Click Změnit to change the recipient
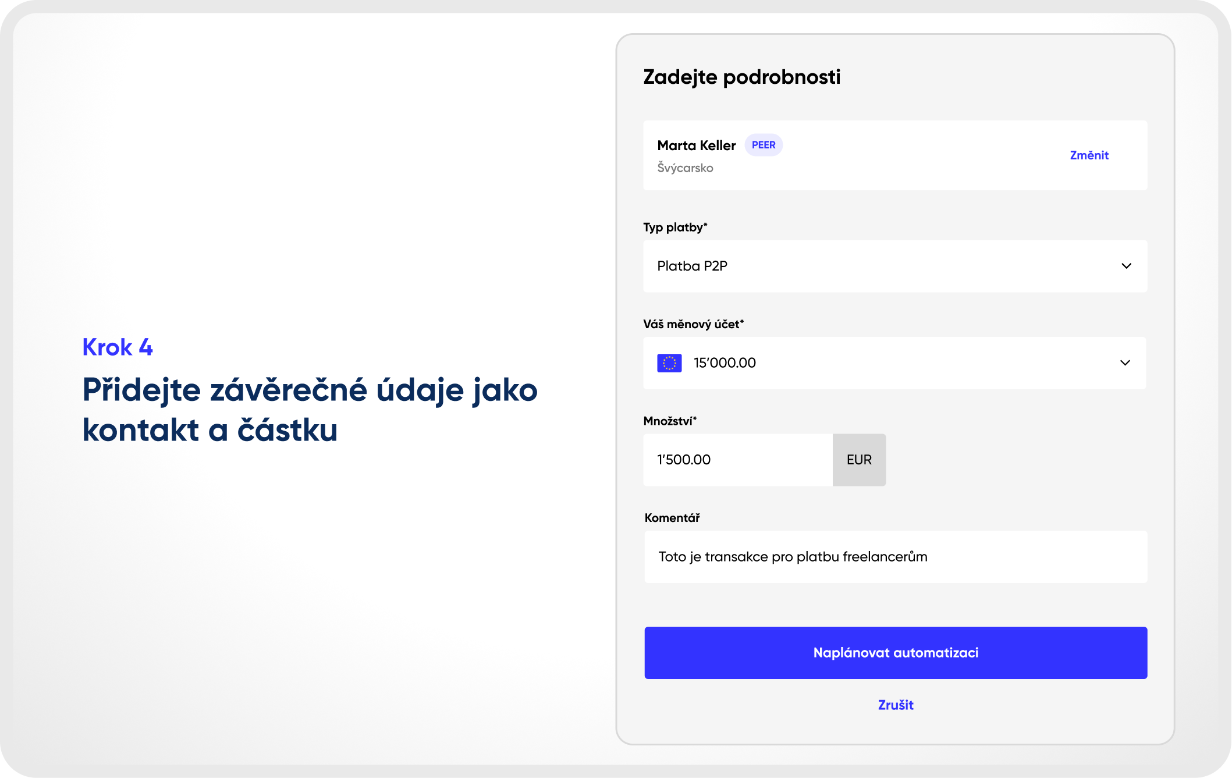Screen dimensions: 1232x778 pyautogui.click(x=1088, y=155)
